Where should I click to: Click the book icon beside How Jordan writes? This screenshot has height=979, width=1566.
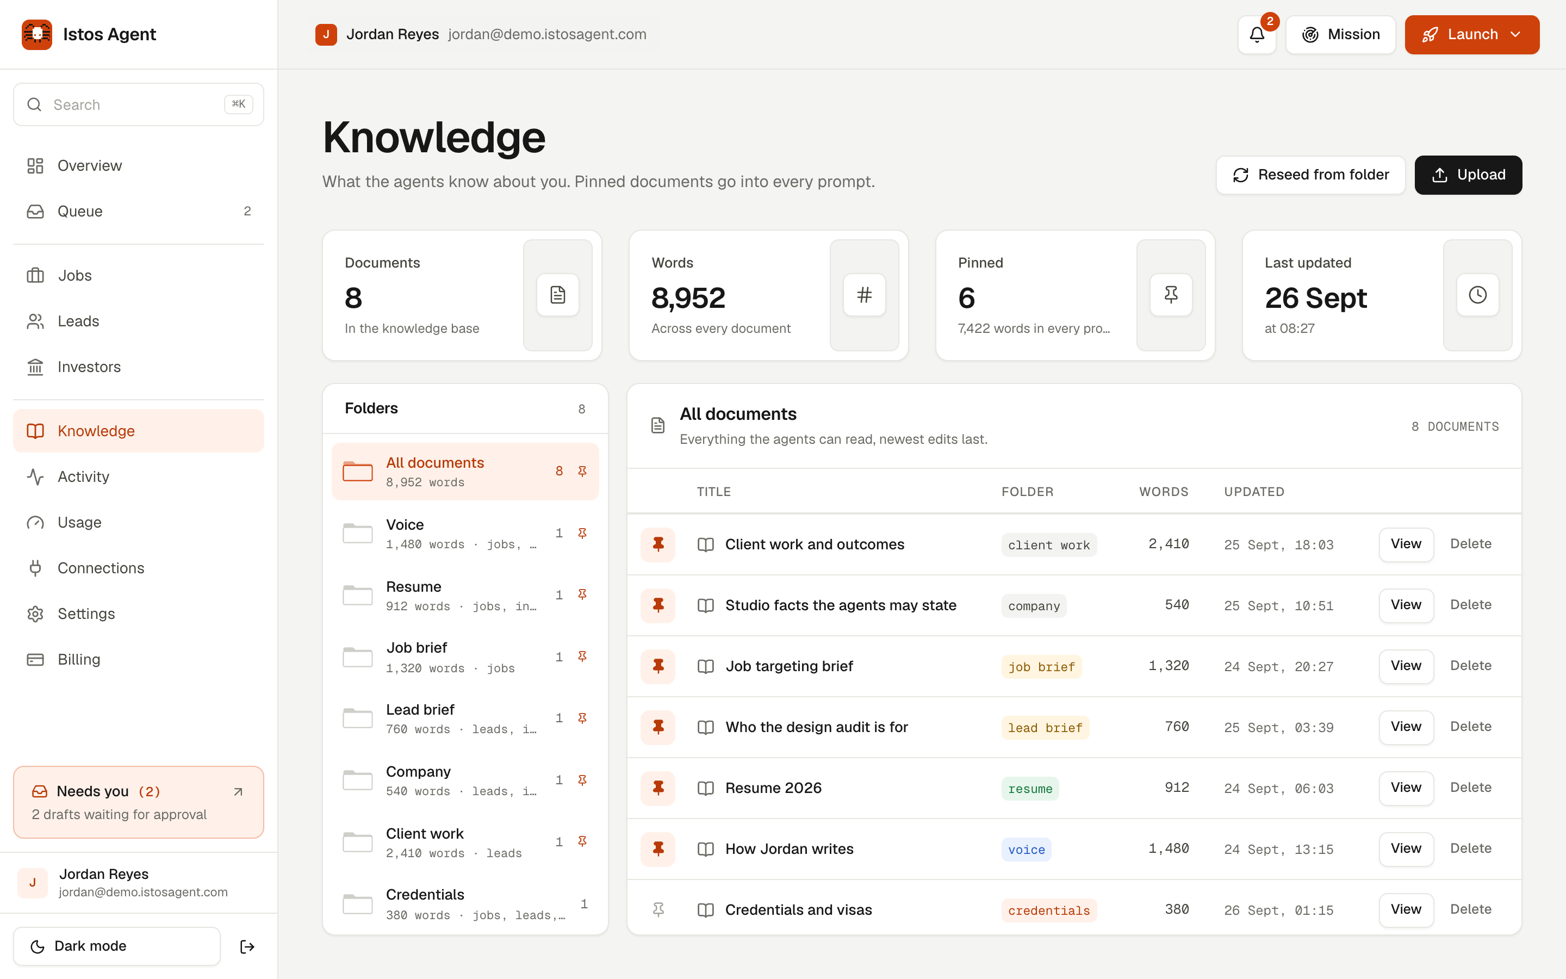[705, 849]
